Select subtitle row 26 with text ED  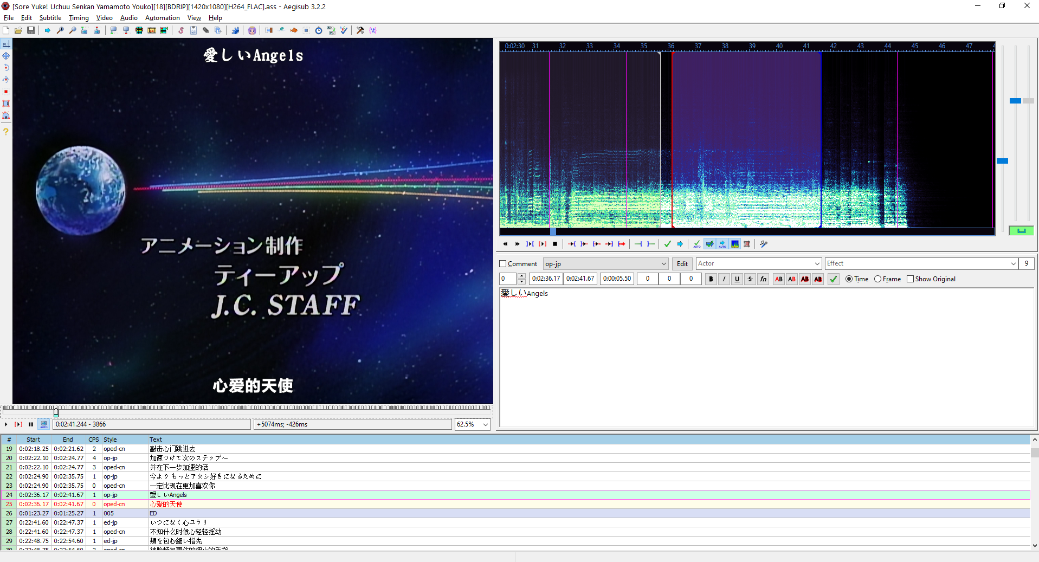(x=515, y=513)
